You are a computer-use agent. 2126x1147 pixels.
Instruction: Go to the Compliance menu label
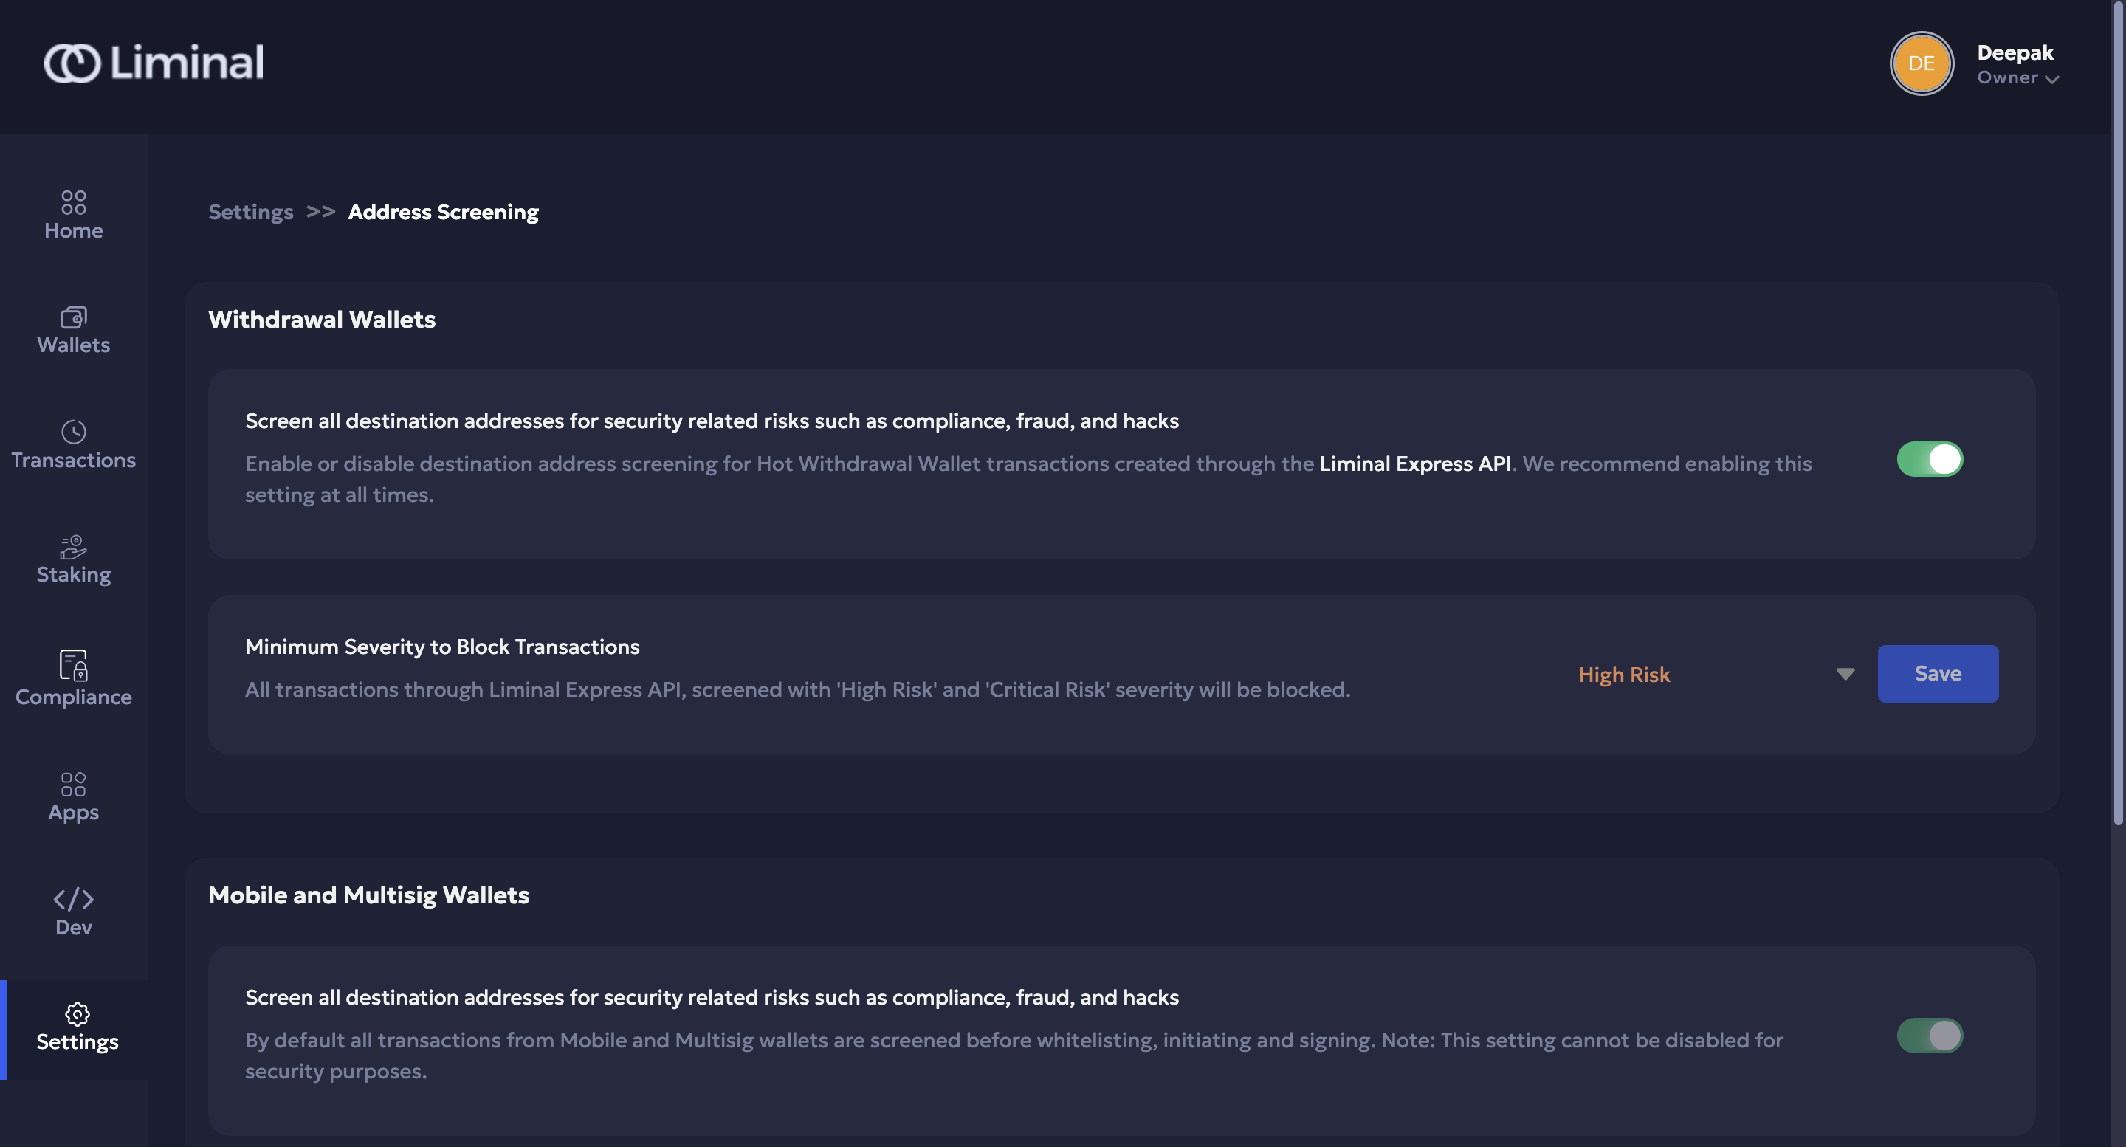[74, 697]
